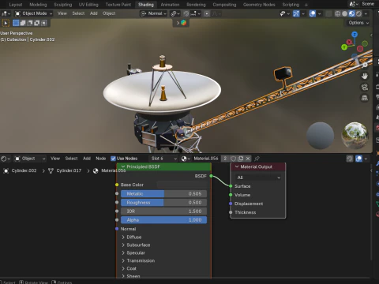Open the Geometry Nodes workspace tab
379x284 pixels.
(259, 5)
